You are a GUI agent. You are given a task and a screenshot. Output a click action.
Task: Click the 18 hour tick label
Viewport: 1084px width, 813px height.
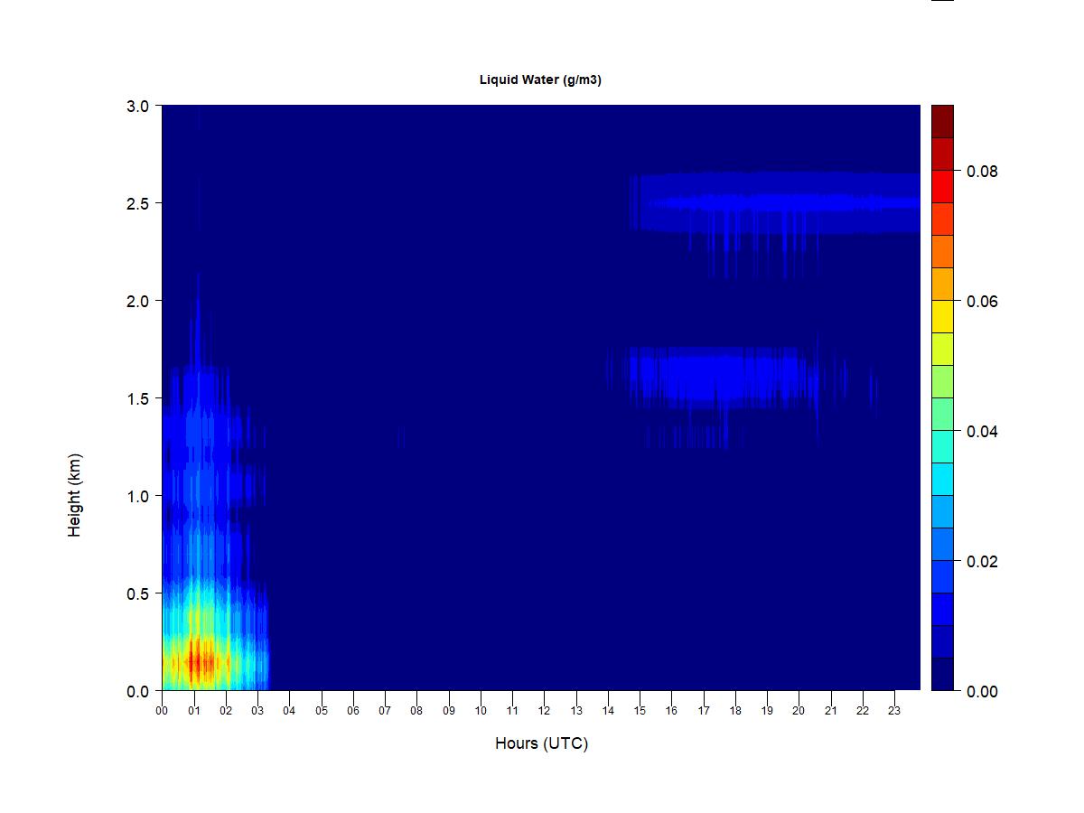pos(735,711)
